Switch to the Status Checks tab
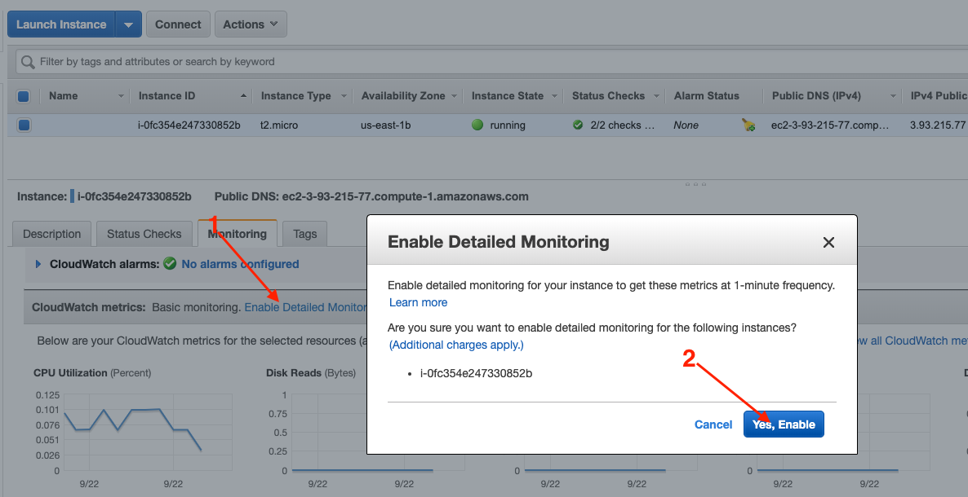 [144, 234]
